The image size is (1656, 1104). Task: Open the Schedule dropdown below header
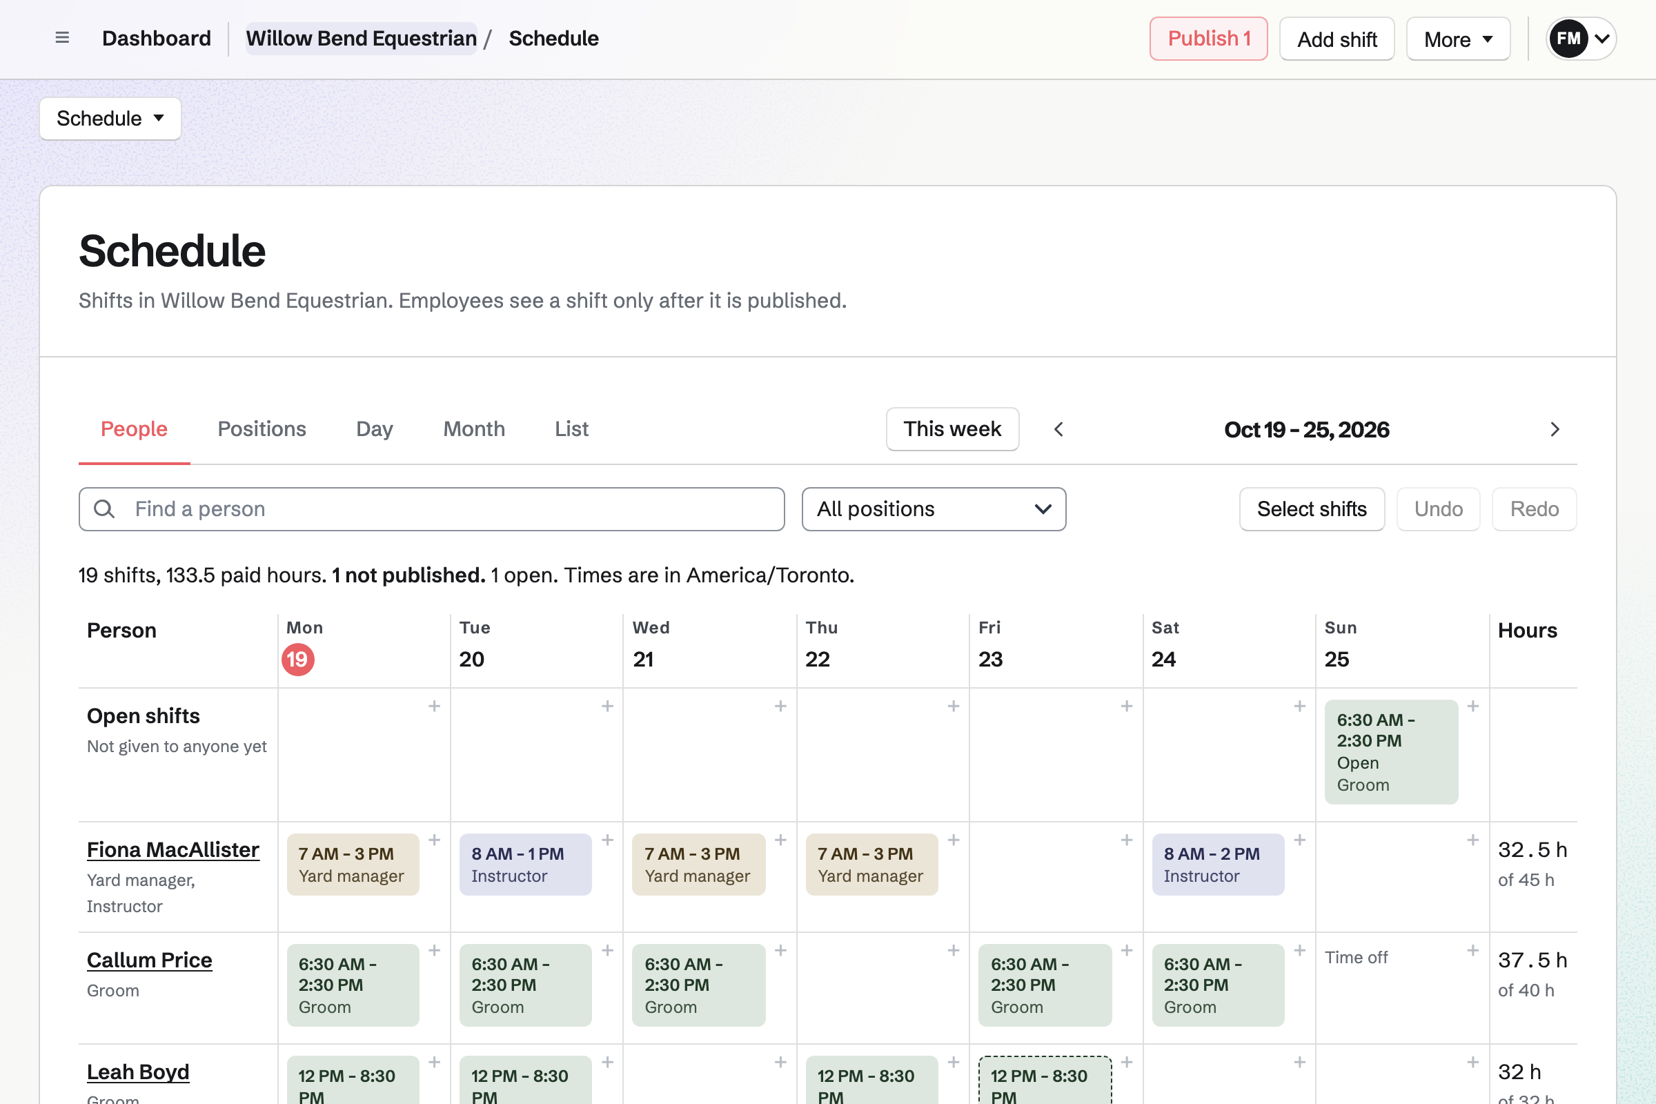(x=110, y=118)
